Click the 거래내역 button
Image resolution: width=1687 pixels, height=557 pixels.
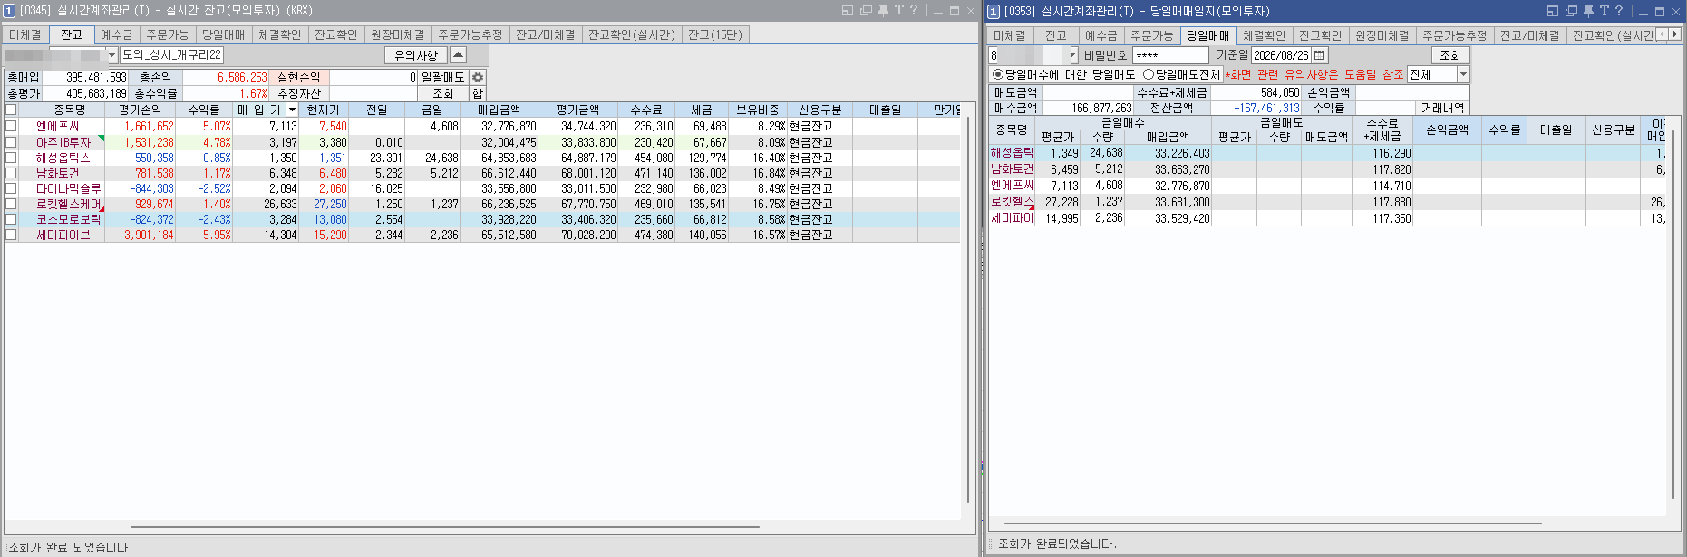coord(1442,108)
